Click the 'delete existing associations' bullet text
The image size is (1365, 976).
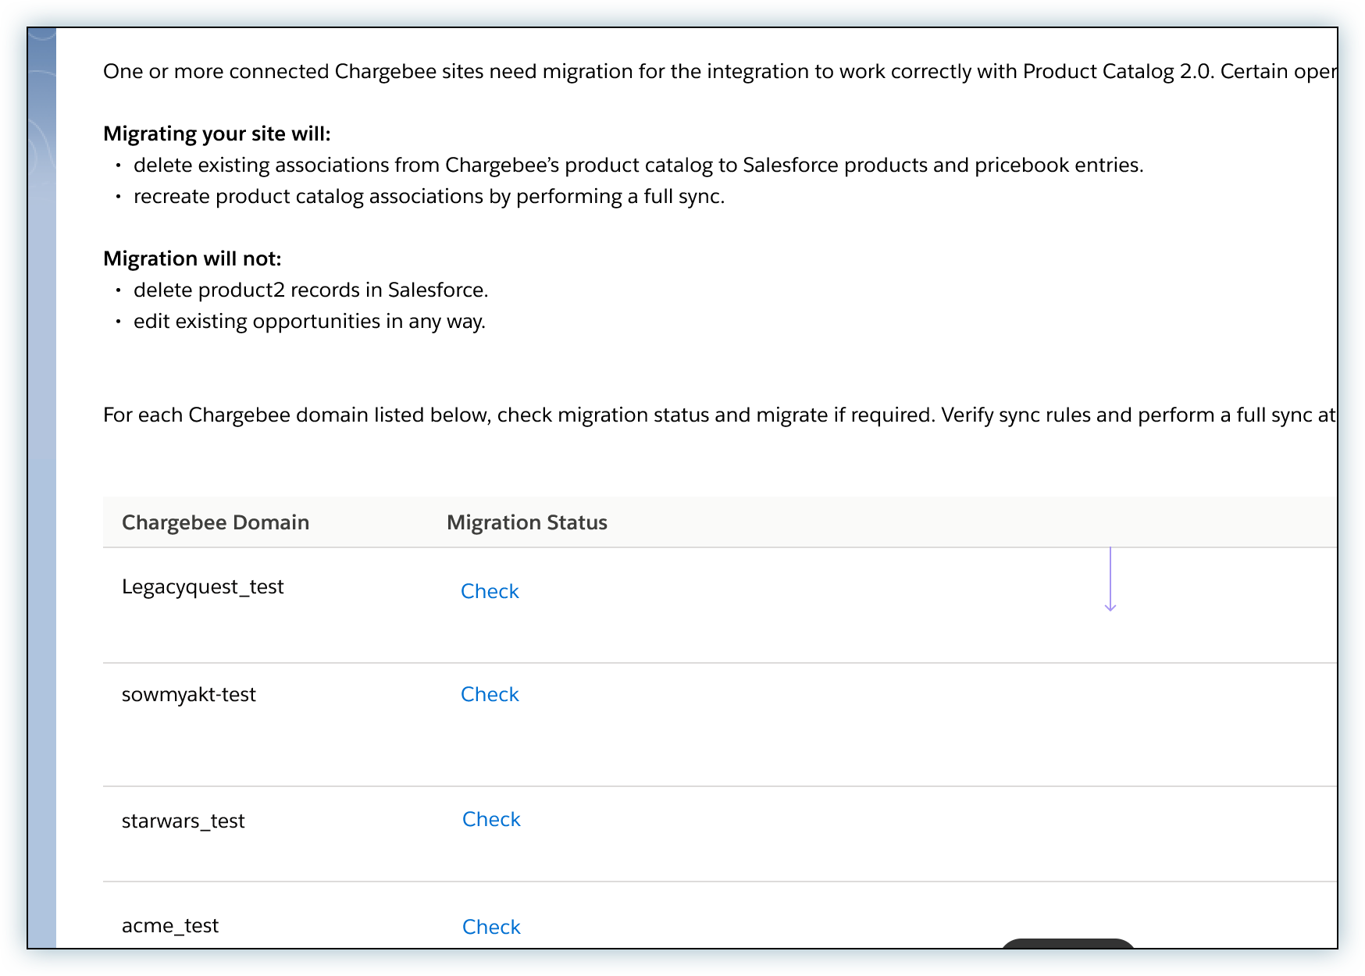coord(638,166)
